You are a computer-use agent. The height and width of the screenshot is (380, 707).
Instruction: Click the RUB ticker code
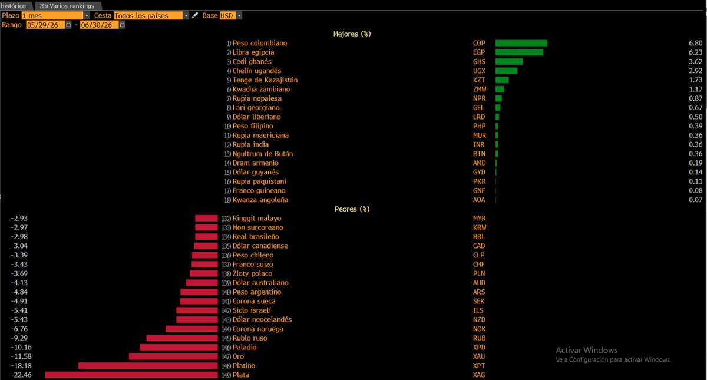(x=479, y=338)
